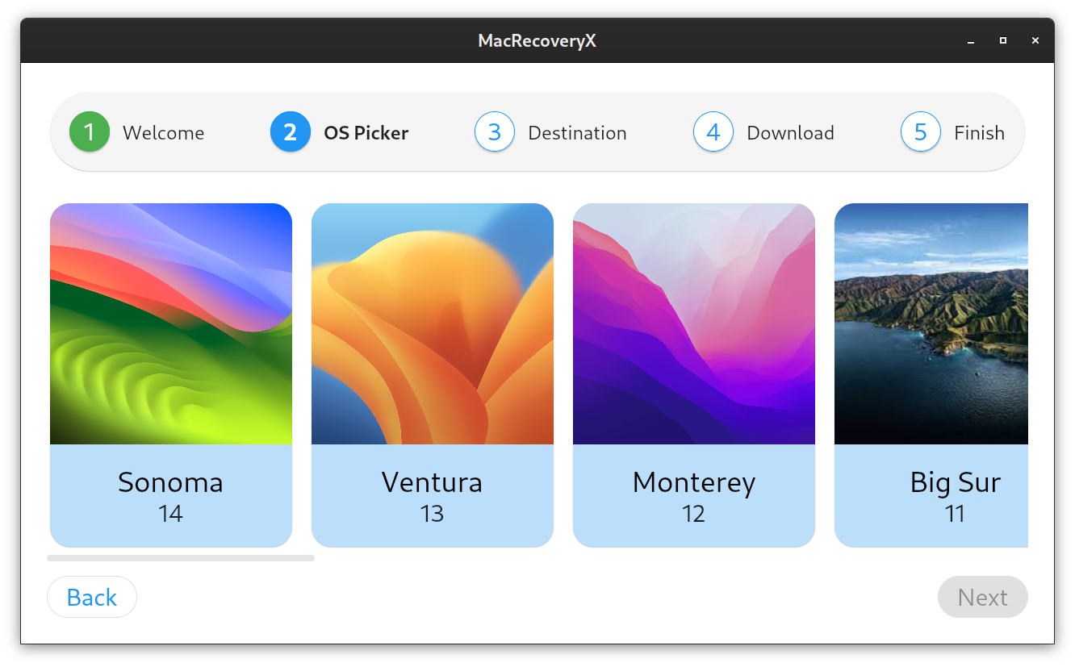The image size is (1075, 667).
Task: Click the step 4 circle
Action: coord(713,131)
